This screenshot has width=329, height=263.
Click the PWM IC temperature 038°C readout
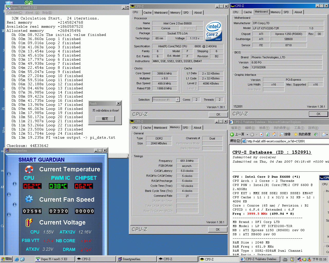pos(58,186)
